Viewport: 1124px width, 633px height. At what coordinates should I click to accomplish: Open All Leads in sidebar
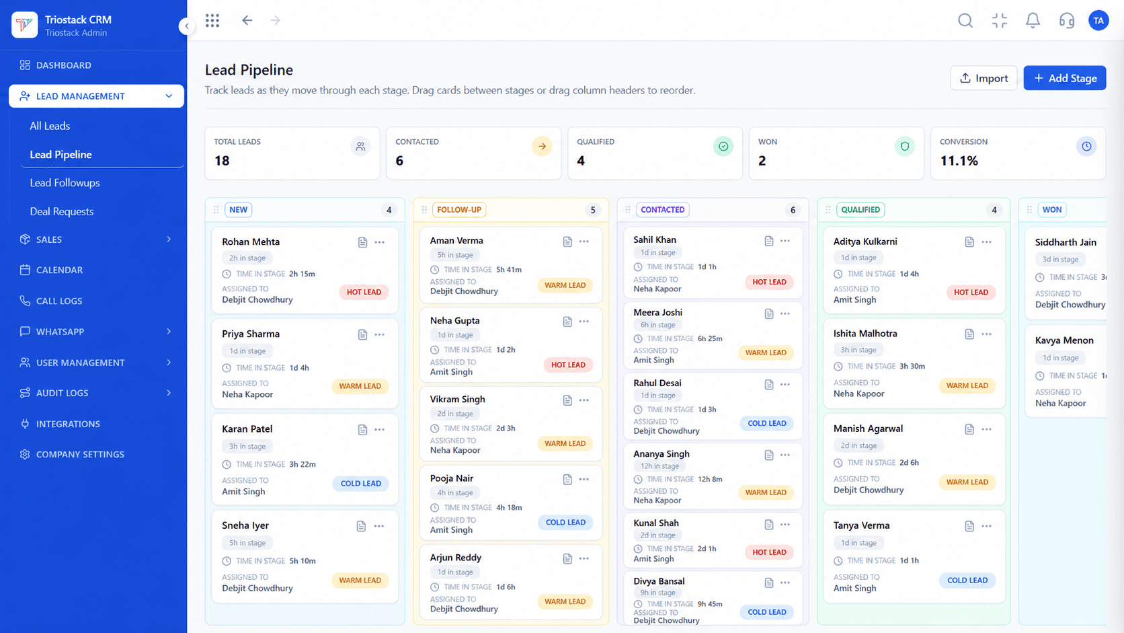click(x=50, y=126)
